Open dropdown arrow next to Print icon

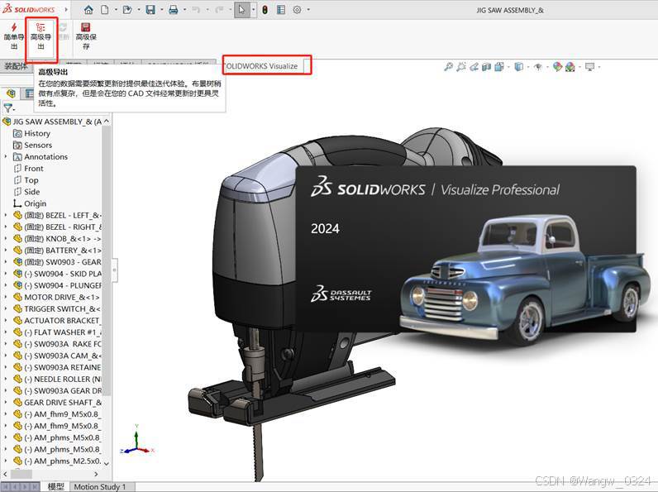184,10
